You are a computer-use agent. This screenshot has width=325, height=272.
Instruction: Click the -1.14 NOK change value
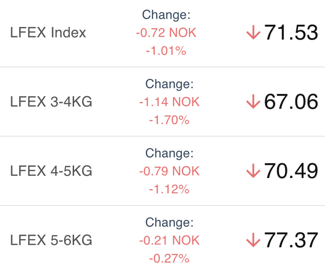click(169, 102)
